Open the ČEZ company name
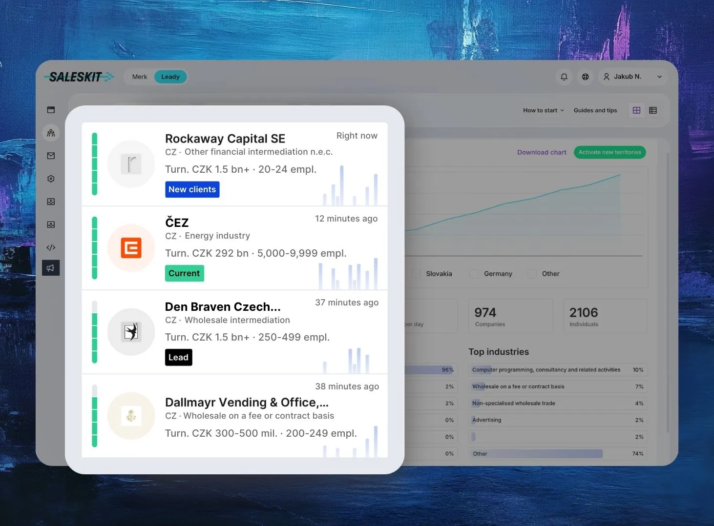Screen dimensions: 714x526 click(177, 223)
